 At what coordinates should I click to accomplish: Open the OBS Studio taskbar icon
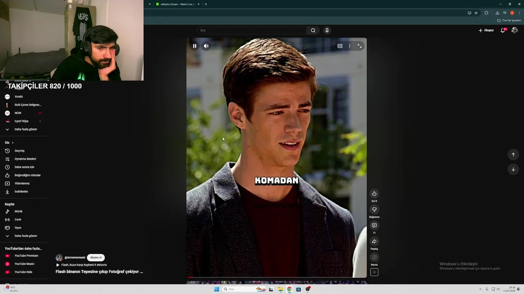pos(308,289)
